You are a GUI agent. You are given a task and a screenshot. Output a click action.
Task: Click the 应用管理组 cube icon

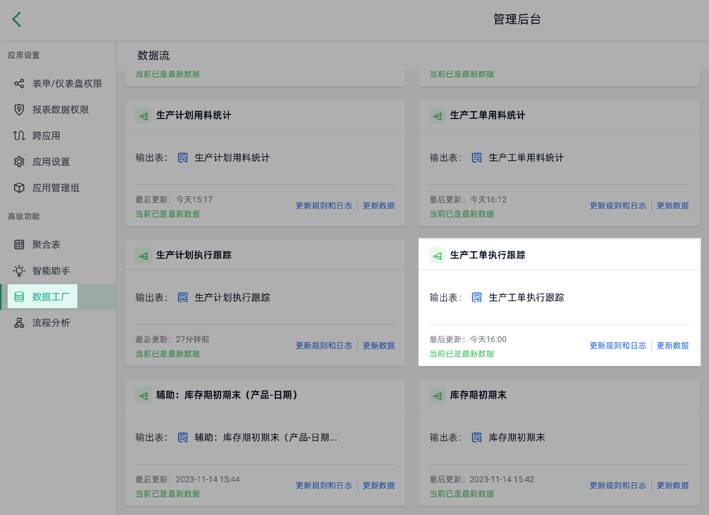coord(19,188)
